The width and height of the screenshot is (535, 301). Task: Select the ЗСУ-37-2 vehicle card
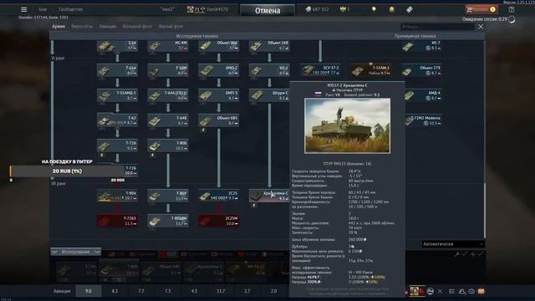tap(320, 70)
